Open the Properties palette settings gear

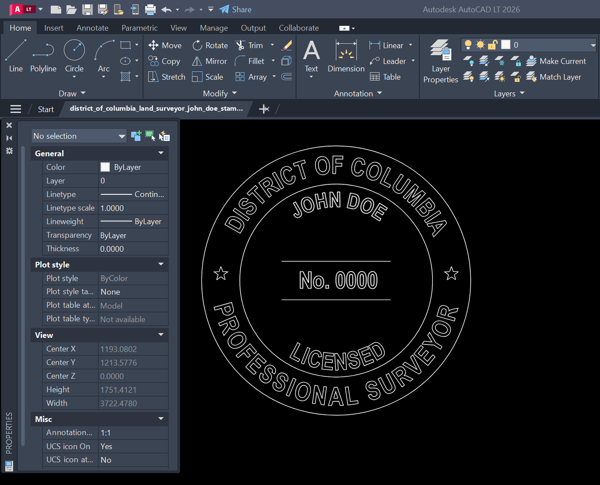9,151
